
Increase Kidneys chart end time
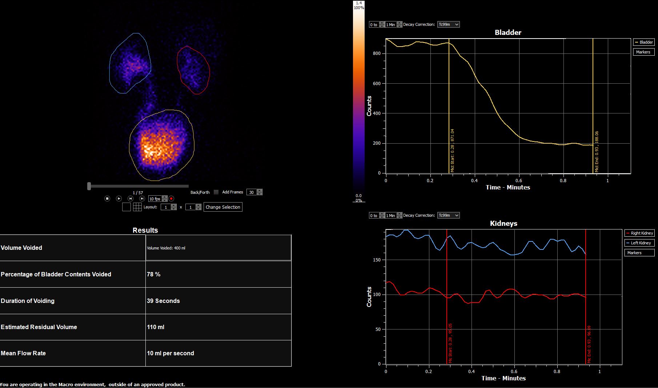point(400,214)
